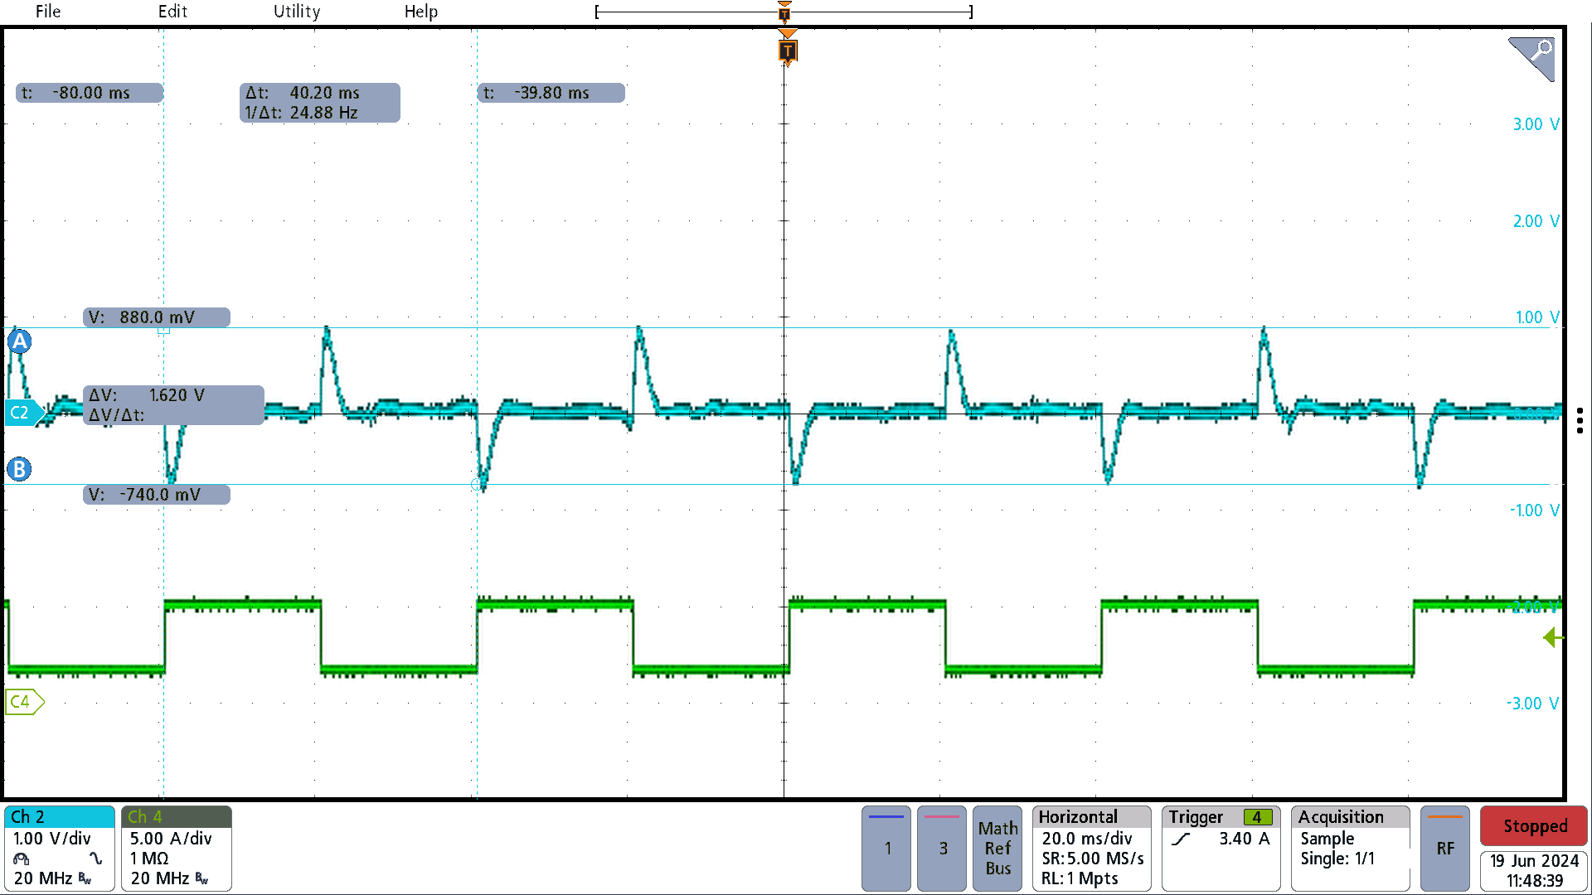Click the trigger level arrow indicator
1592x895 pixels.
click(x=1553, y=637)
